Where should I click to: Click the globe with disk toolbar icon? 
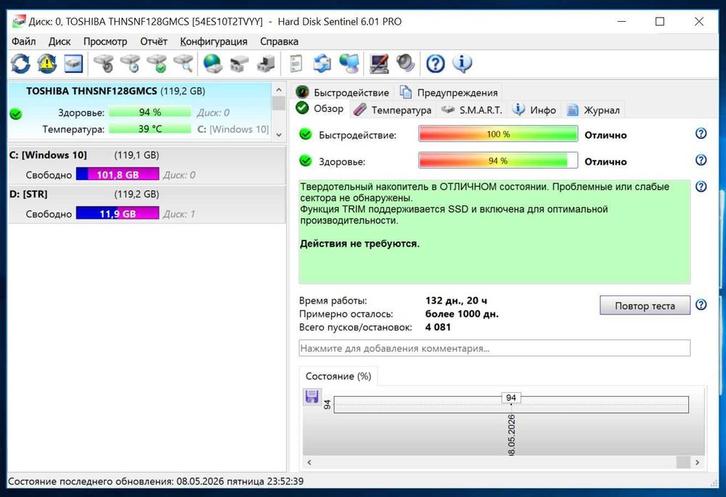point(213,63)
